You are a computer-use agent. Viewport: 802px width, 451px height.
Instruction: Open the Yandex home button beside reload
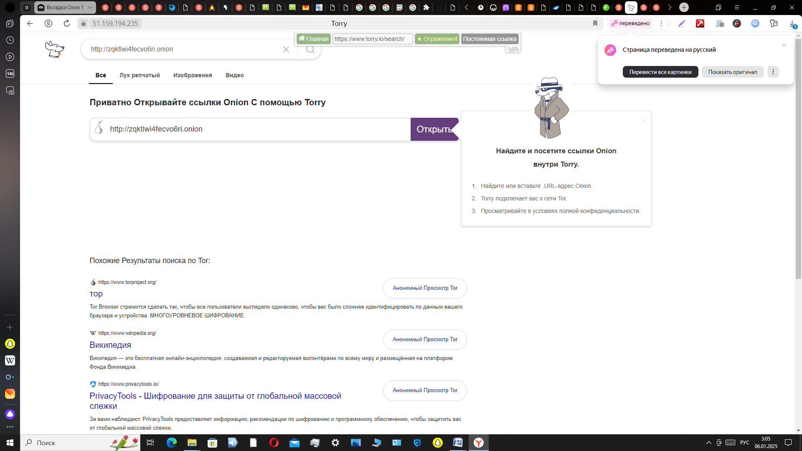48,23
